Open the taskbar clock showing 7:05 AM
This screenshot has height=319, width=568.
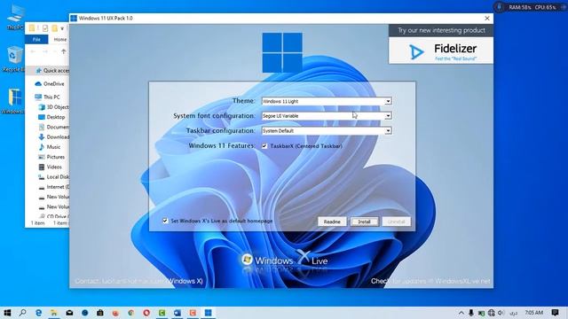(x=534, y=313)
